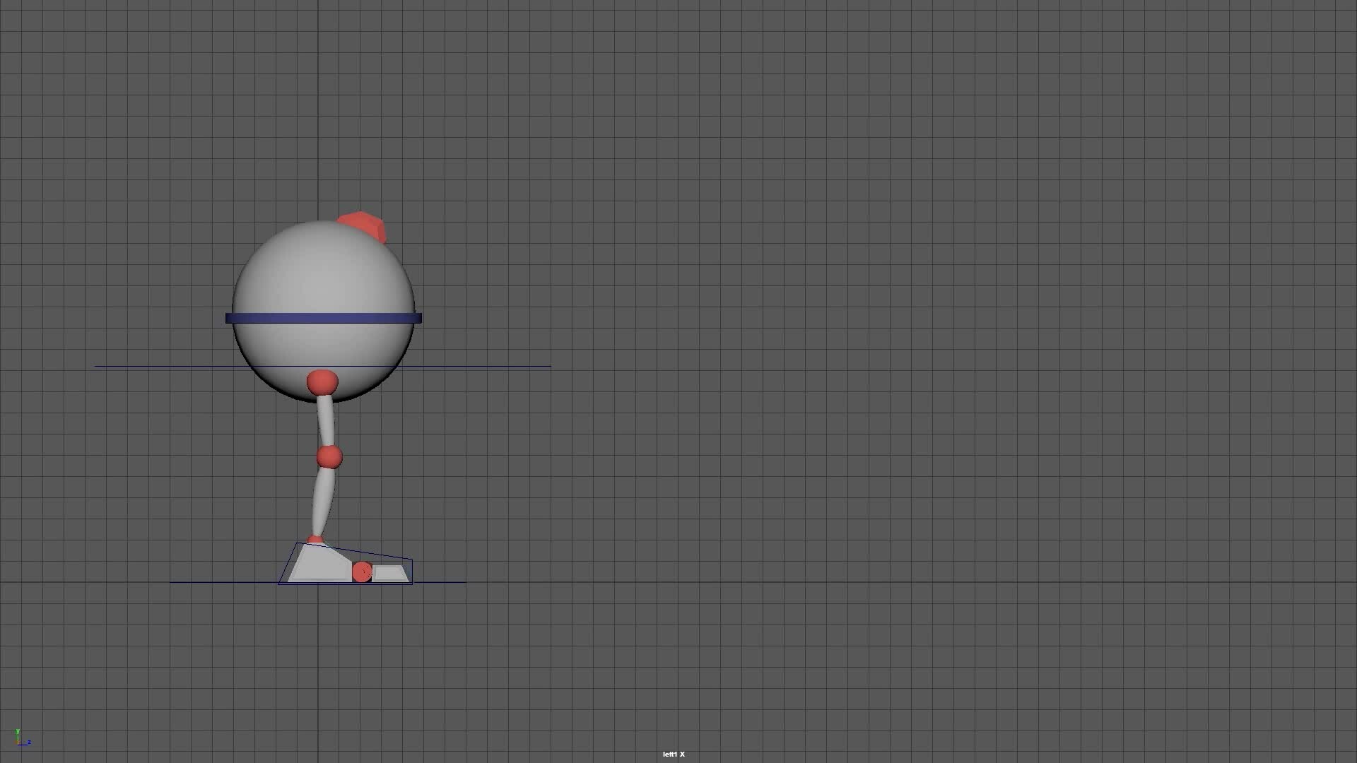Click the red joint where leg meets body
The width and height of the screenshot is (1357, 763).
point(322,382)
